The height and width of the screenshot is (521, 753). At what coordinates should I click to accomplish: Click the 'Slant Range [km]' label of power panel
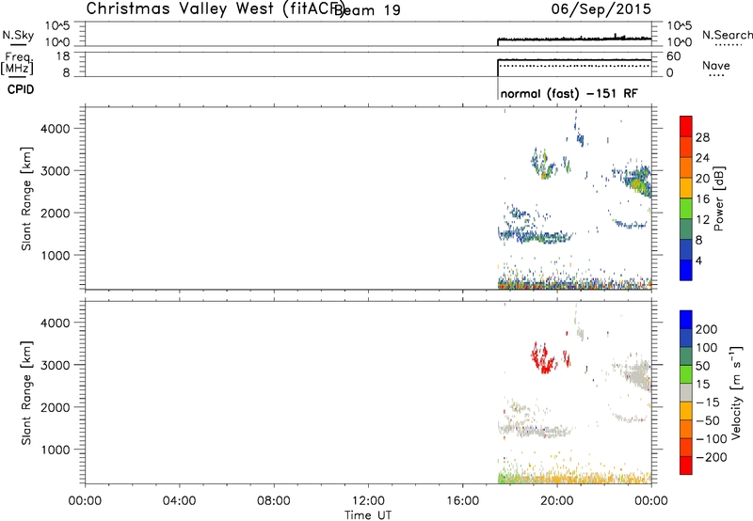(x=26, y=198)
